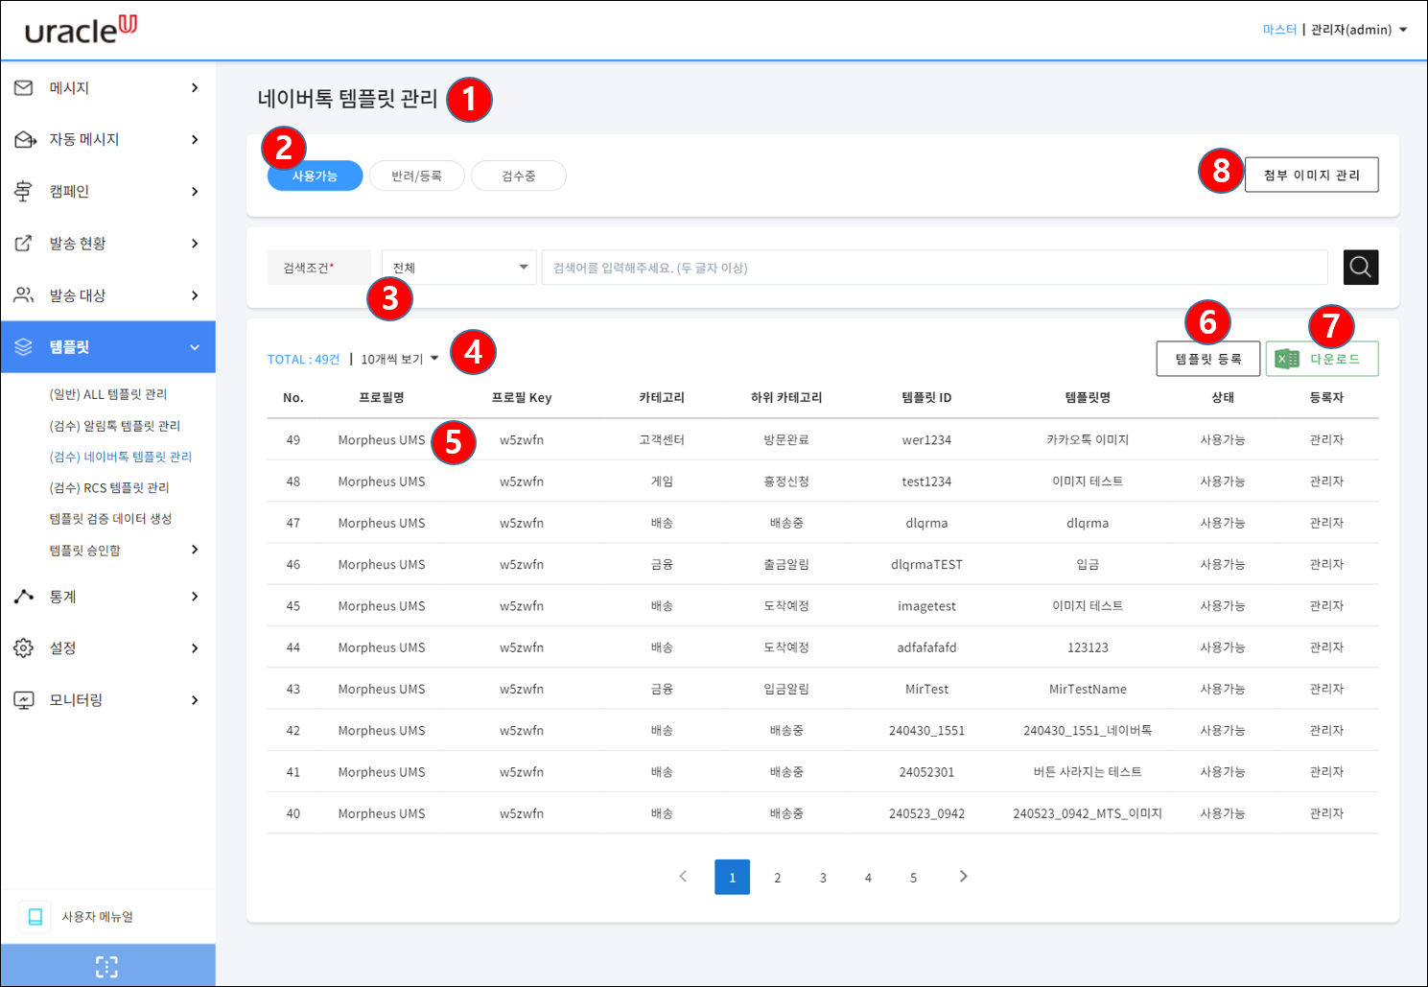
Task: Click the 발송 현황 external-link icon
Action: click(x=24, y=244)
